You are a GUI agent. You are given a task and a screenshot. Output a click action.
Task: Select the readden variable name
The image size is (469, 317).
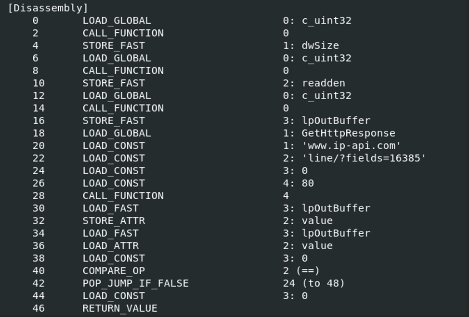tap(324, 83)
